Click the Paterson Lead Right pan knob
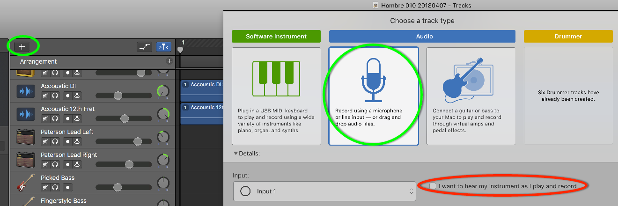The image size is (618, 206). click(x=163, y=159)
